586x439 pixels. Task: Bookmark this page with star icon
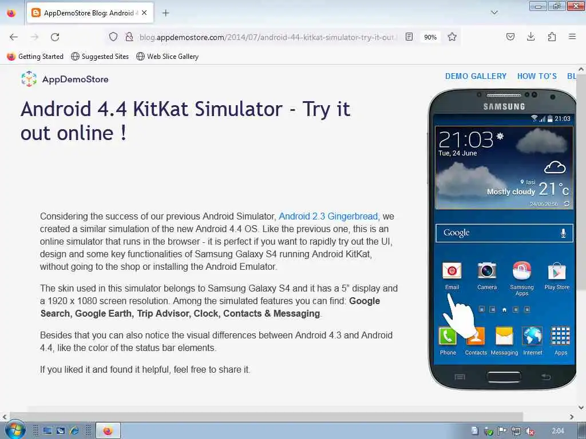pyautogui.click(x=452, y=37)
